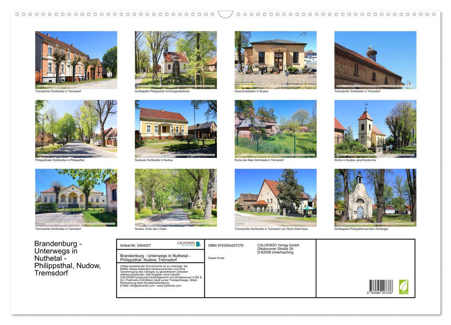The width and height of the screenshot is (451, 325).
Task: Click 'CALVENDO Verlag GmbH' text
Action: coord(278,245)
